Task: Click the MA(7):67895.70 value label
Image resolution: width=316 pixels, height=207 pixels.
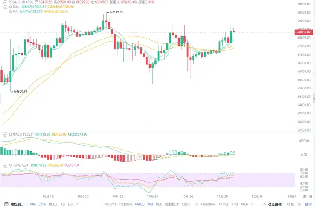Action: point(31,12)
